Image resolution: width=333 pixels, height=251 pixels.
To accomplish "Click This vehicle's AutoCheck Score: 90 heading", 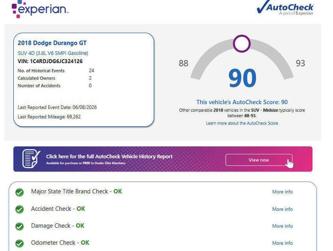I will (x=242, y=102).
